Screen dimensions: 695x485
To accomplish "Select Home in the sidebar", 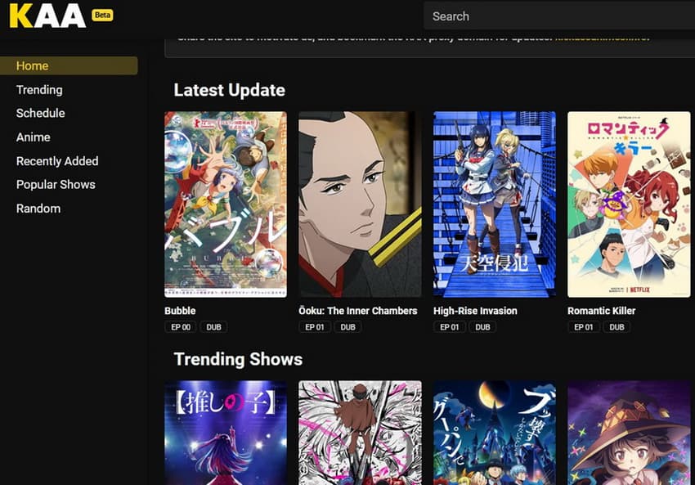I will tap(32, 65).
